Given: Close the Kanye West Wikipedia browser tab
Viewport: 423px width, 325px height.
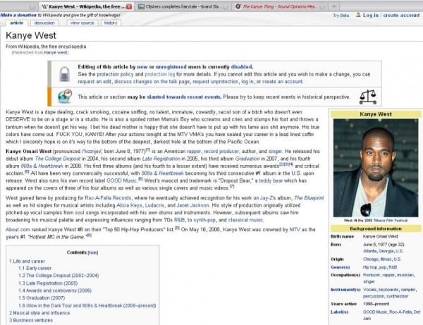Looking at the screenshot, I should pos(129,7).
